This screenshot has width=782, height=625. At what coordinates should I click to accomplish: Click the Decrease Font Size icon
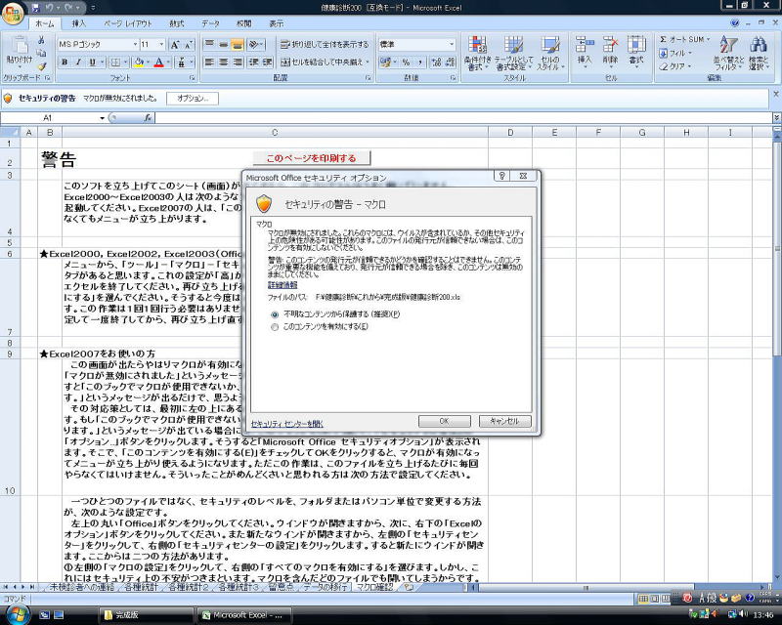point(188,45)
